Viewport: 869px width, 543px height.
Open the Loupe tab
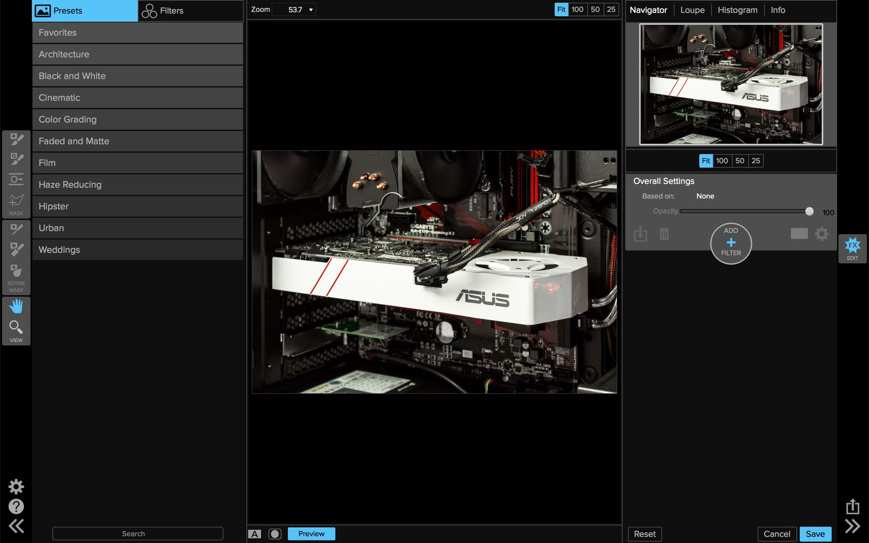[692, 10]
